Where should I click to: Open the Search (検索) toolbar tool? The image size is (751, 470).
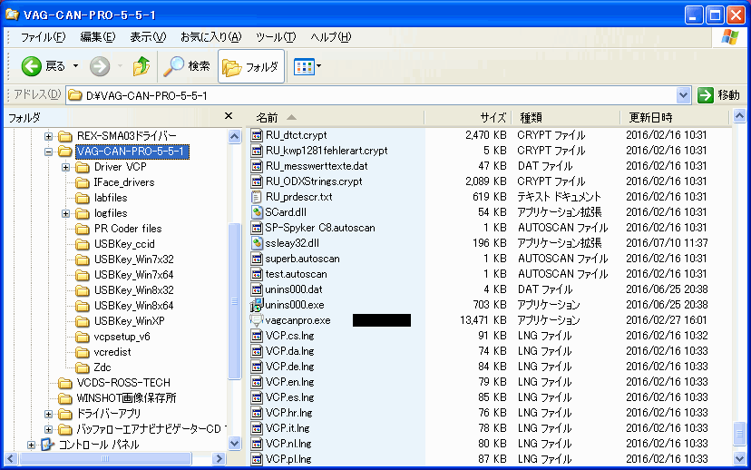187,66
